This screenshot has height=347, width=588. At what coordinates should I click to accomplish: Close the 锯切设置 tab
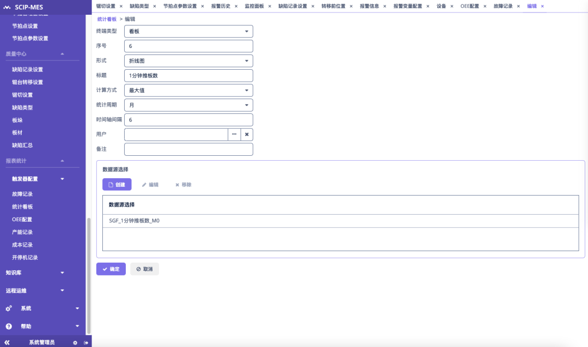121,7
